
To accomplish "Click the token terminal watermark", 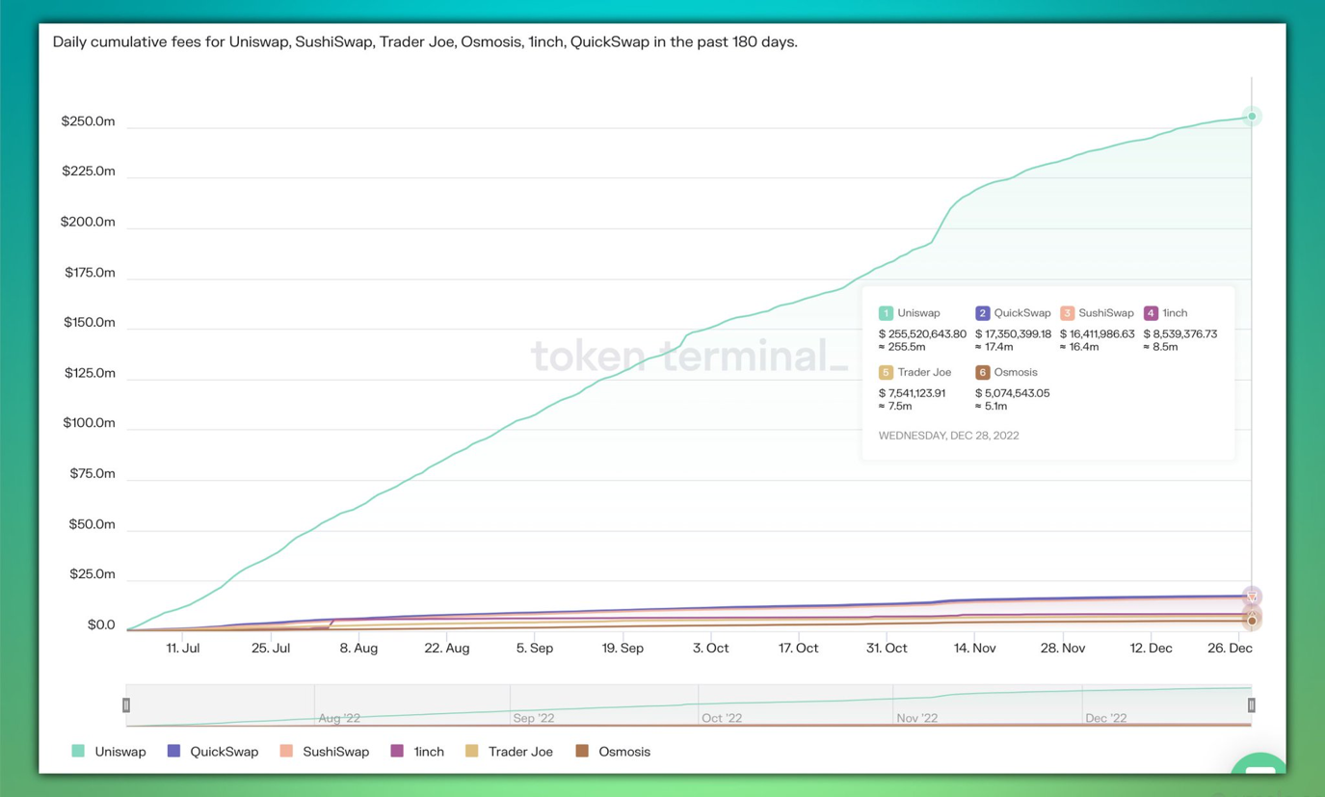I will (x=689, y=356).
